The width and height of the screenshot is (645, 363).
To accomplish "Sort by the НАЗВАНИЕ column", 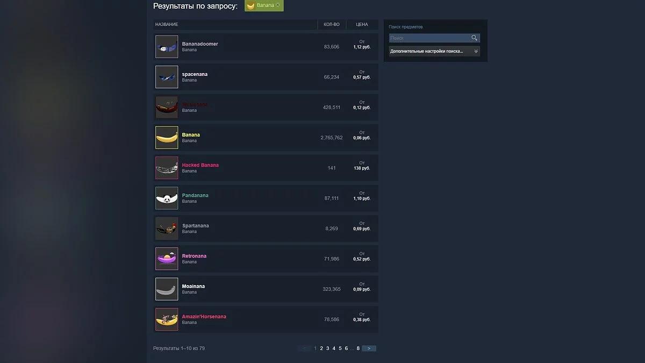I will 167,25.
